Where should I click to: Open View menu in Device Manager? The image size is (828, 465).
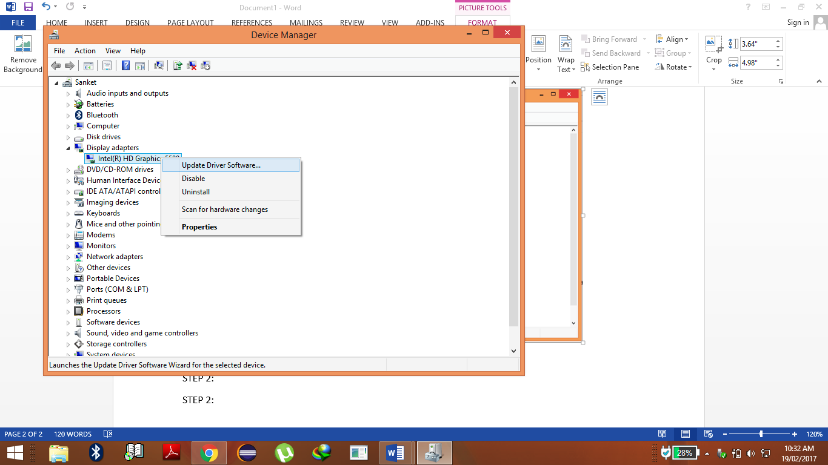click(113, 51)
